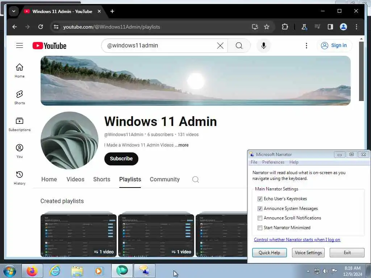
Task: Switch to the Community tab
Action: (165, 180)
